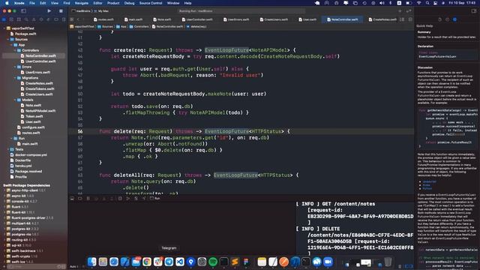Collapse the Models group
This screenshot has width=480, height=270.
(15, 100)
